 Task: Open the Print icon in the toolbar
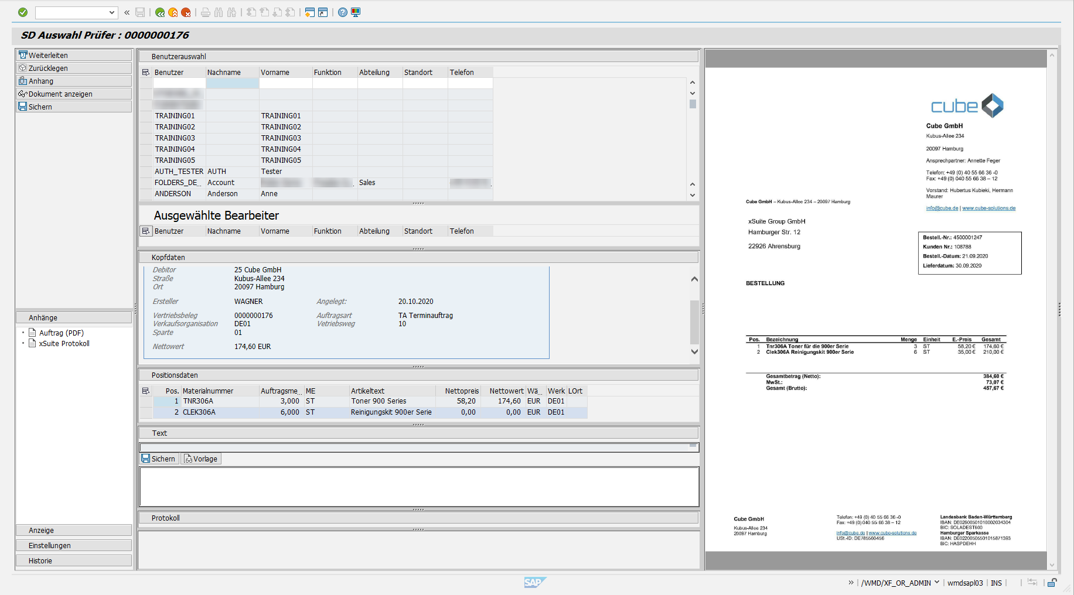pyautogui.click(x=205, y=12)
